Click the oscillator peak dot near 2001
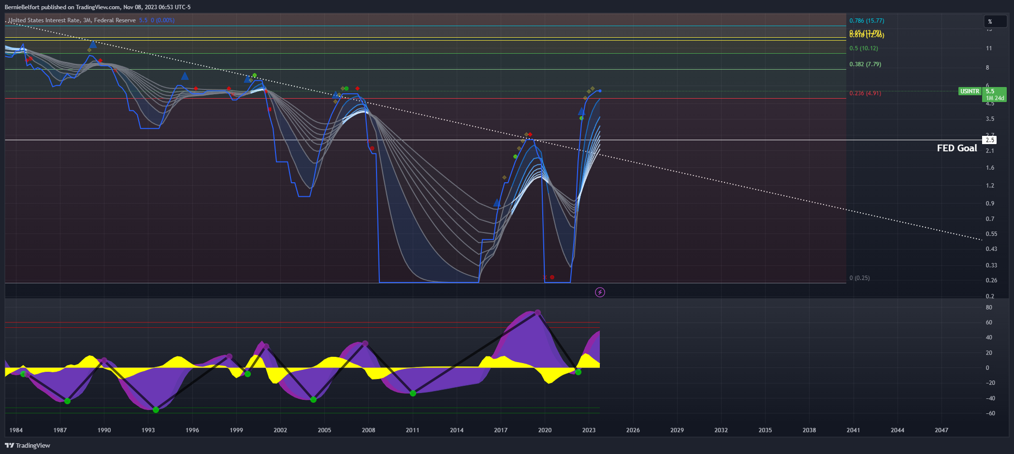Image resolution: width=1014 pixels, height=454 pixels. point(266,347)
